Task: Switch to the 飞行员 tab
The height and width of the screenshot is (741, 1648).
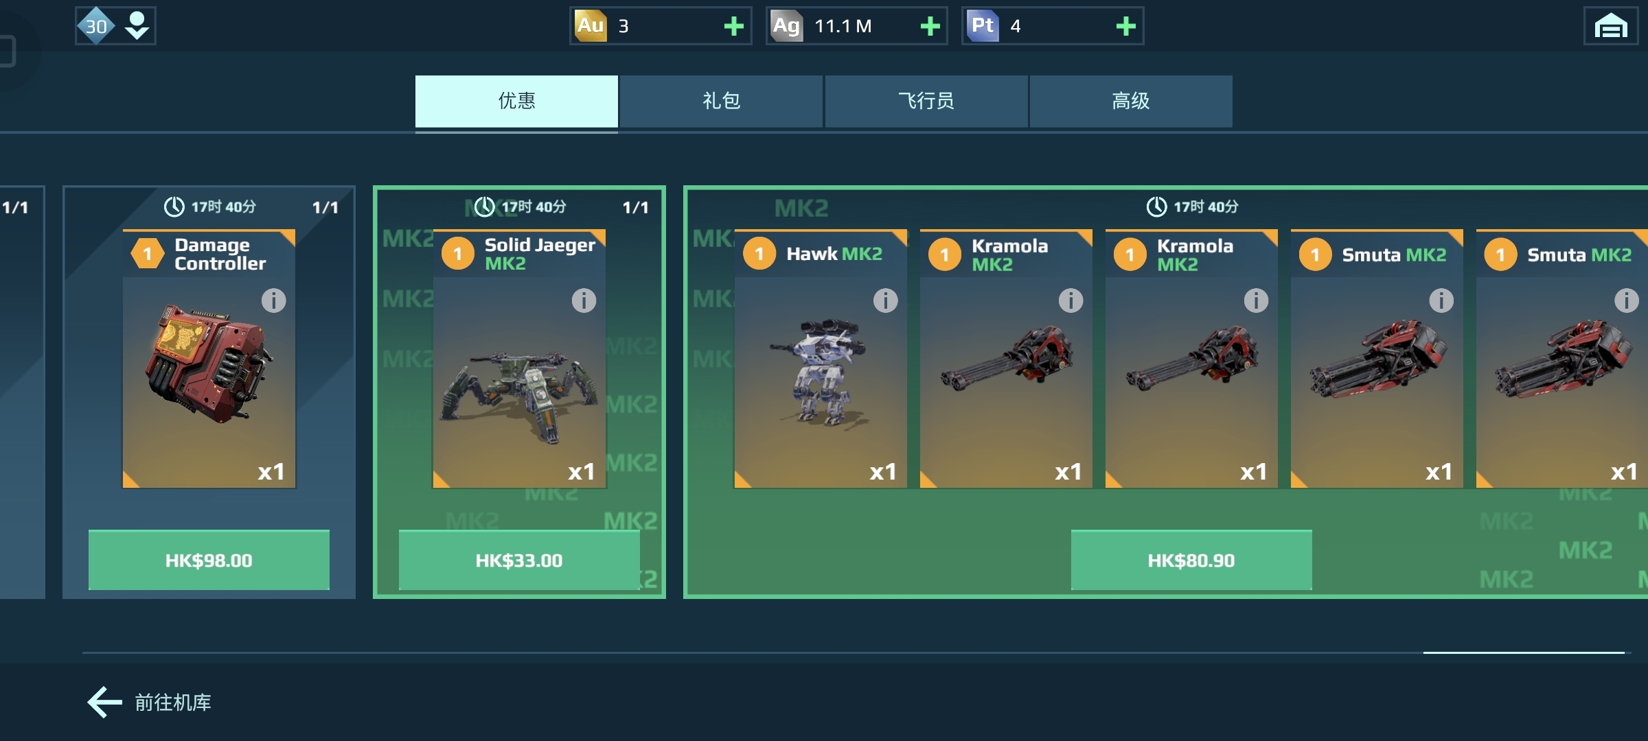Action: tap(926, 101)
